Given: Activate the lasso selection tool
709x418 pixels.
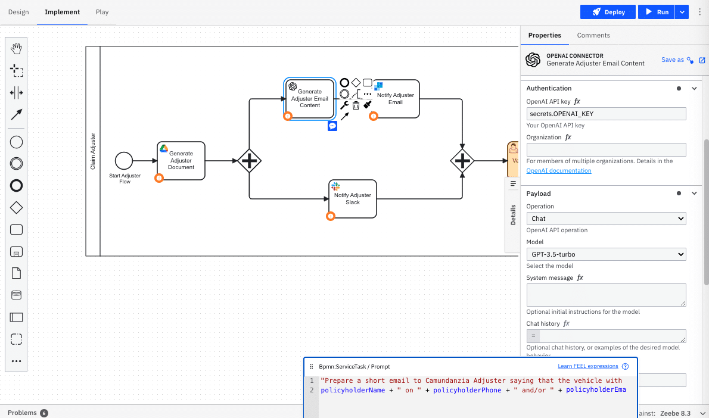Looking at the screenshot, I should (x=16, y=70).
